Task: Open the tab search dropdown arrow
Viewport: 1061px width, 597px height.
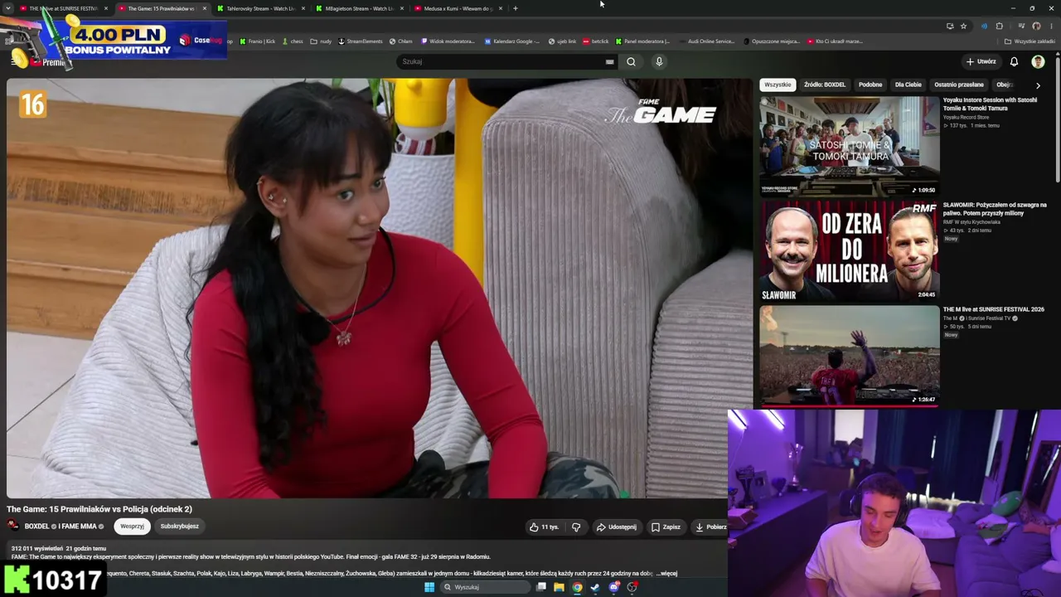Action: tap(8, 8)
